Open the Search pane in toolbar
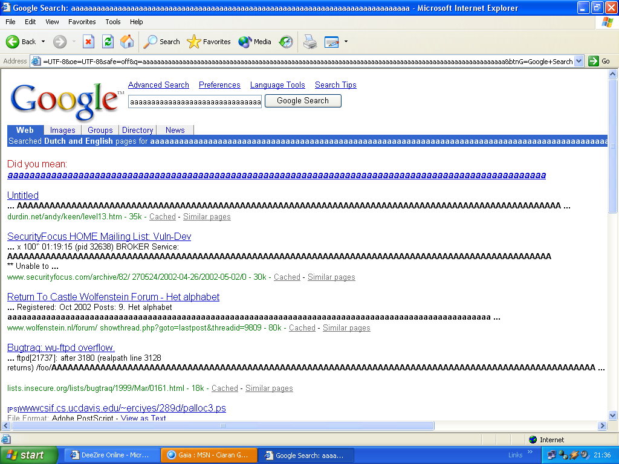Screen dimensions: 619x464 pos(161,42)
